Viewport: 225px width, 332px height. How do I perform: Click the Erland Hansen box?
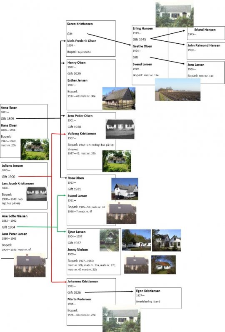(206, 33)
